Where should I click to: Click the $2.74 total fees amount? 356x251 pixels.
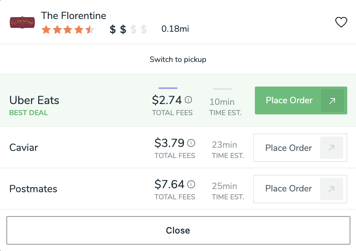point(167,100)
